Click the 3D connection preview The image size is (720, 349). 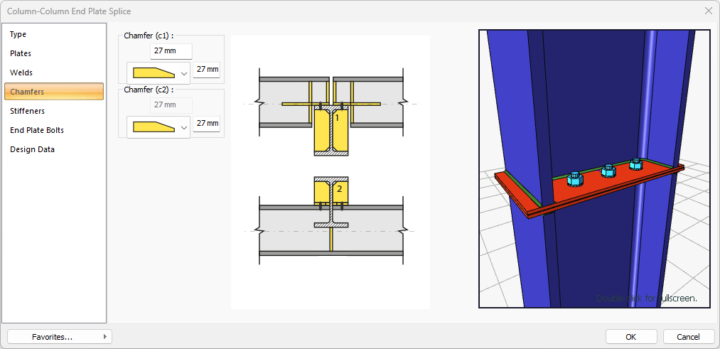point(594,168)
